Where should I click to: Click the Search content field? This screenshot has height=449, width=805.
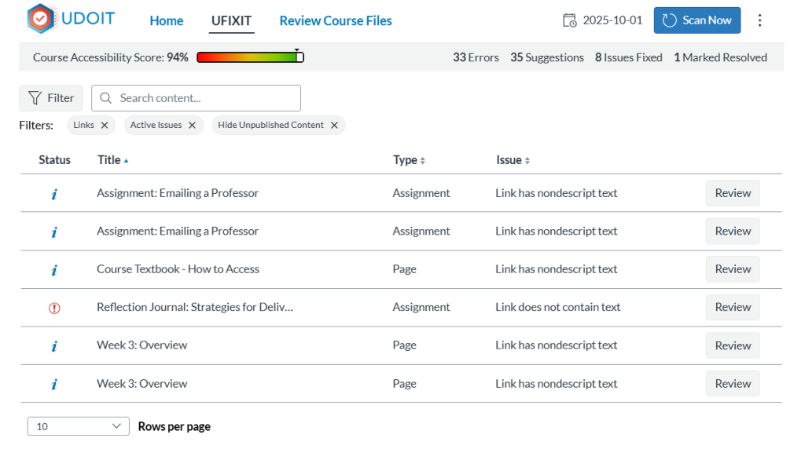click(196, 98)
